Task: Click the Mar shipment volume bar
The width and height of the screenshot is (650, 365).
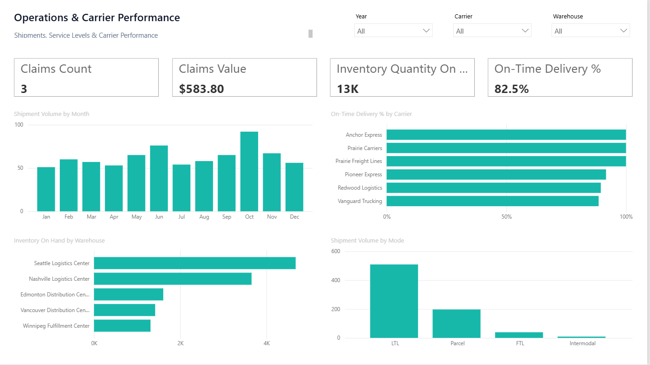Action: tap(91, 186)
